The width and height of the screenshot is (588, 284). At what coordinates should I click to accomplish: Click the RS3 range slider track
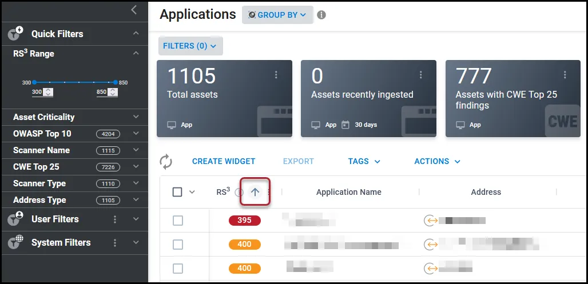74,82
